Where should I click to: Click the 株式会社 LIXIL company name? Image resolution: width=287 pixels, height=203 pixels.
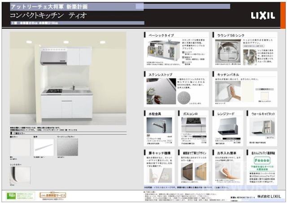tap(269, 196)
